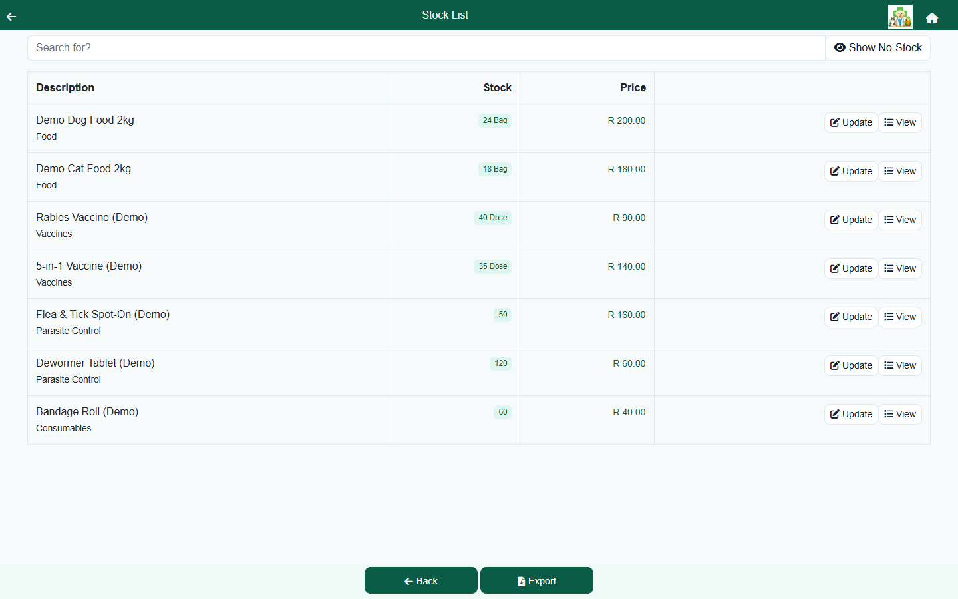The image size is (958, 599).
Task: Click 'Bandage Roll (Demo)' description
Action: [87, 412]
